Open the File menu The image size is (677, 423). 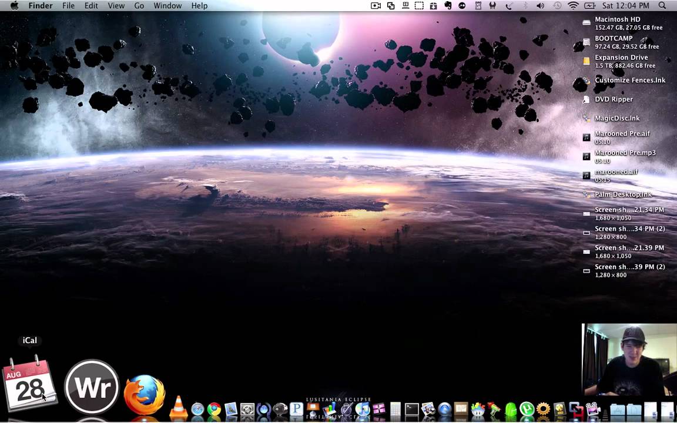[68, 6]
